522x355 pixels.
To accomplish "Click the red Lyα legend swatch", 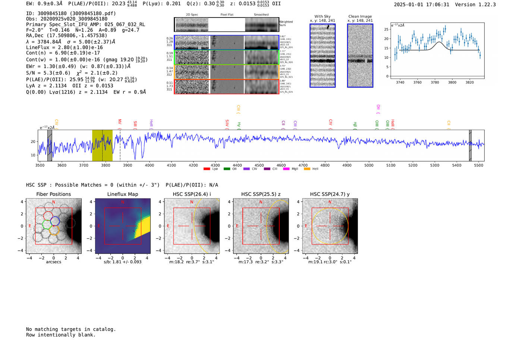I will pyautogui.click(x=207, y=169).
